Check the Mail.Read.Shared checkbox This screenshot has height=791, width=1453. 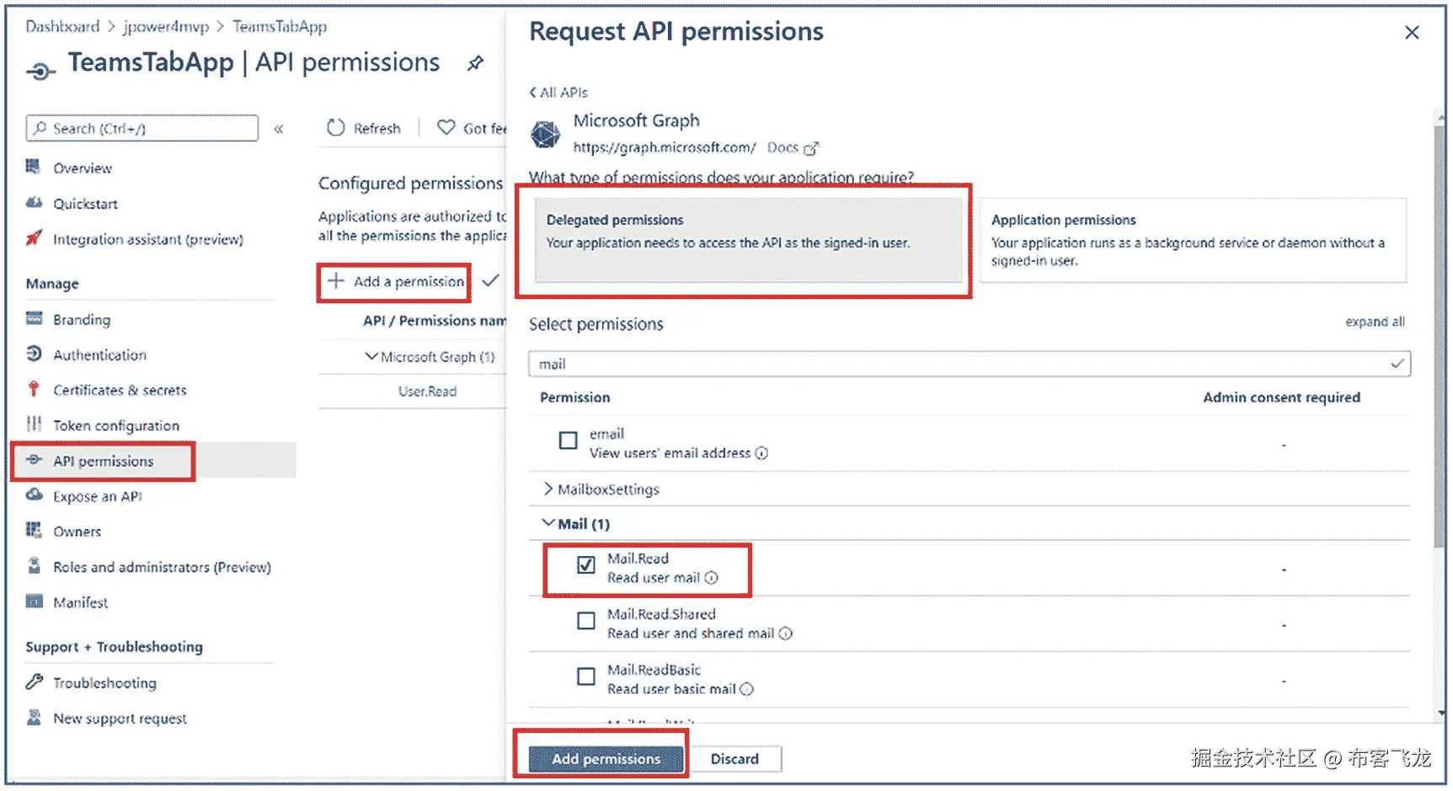[x=586, y=622]
